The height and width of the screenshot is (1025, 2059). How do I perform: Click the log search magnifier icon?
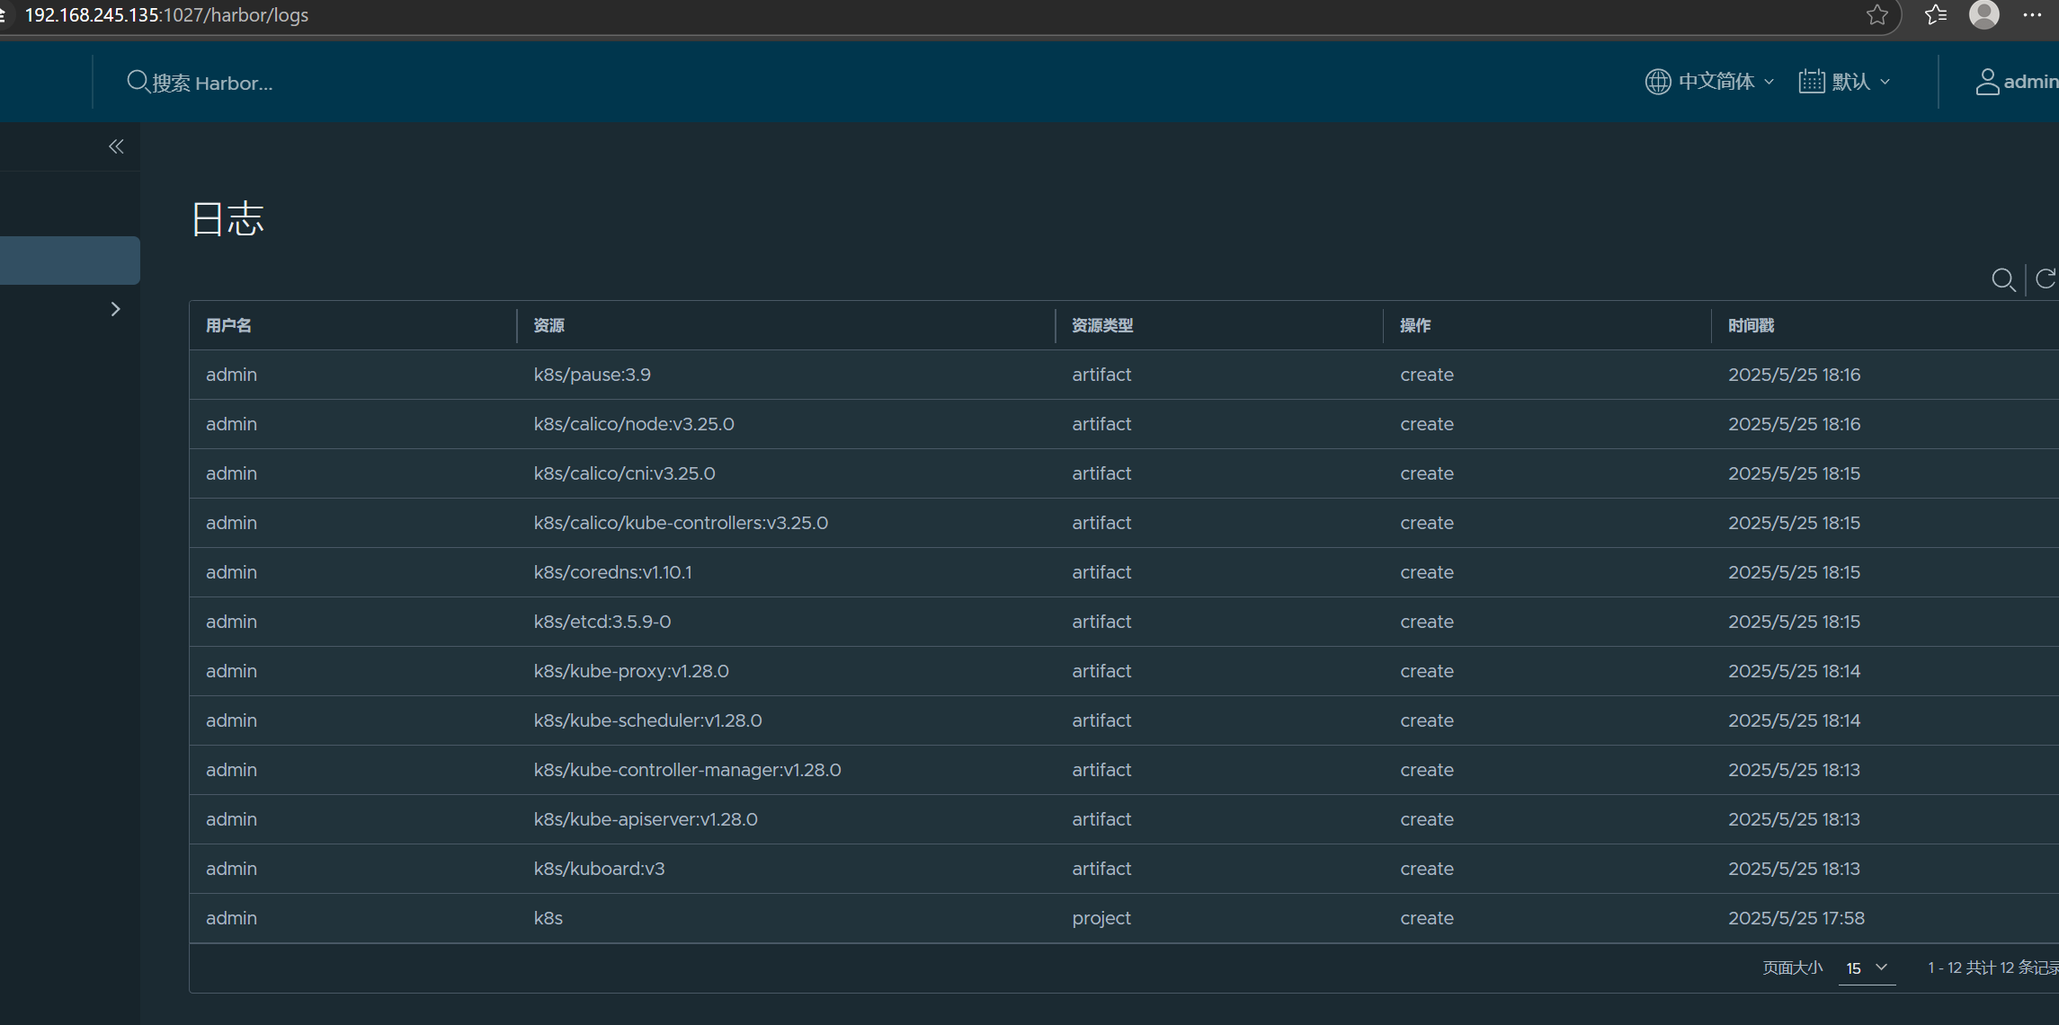coord(2002,280)
